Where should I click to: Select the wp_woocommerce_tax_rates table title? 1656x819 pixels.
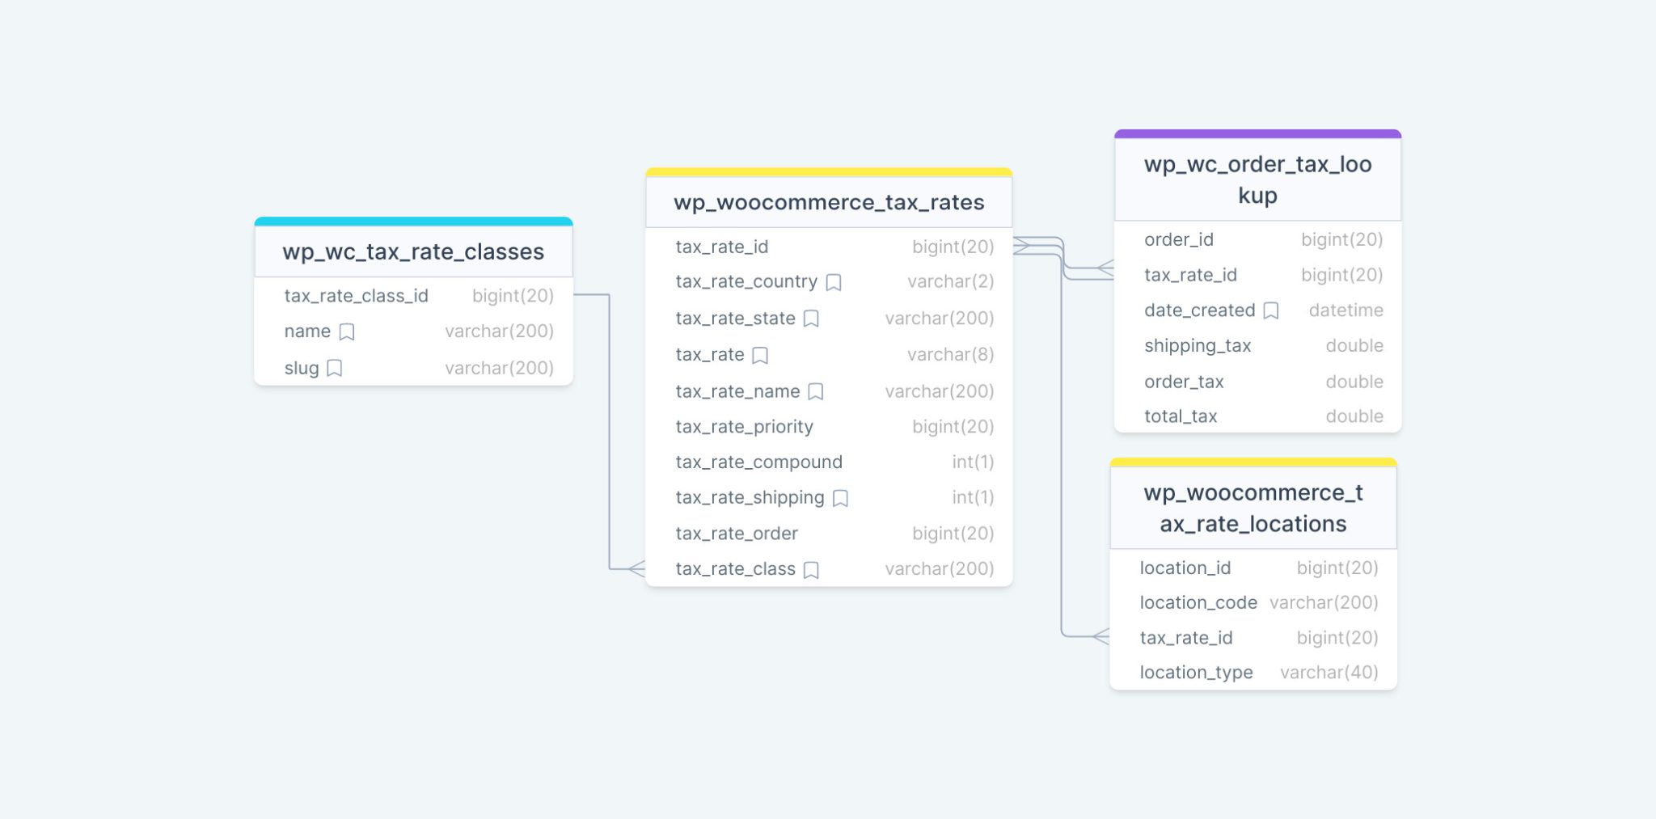click(828, 202)
